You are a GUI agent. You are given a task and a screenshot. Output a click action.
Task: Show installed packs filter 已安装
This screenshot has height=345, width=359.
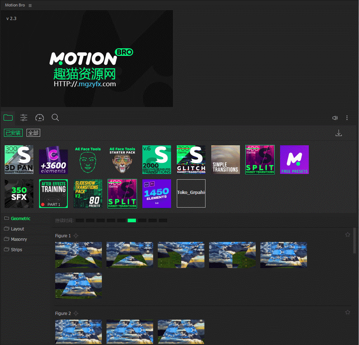[x=13, y=133]
